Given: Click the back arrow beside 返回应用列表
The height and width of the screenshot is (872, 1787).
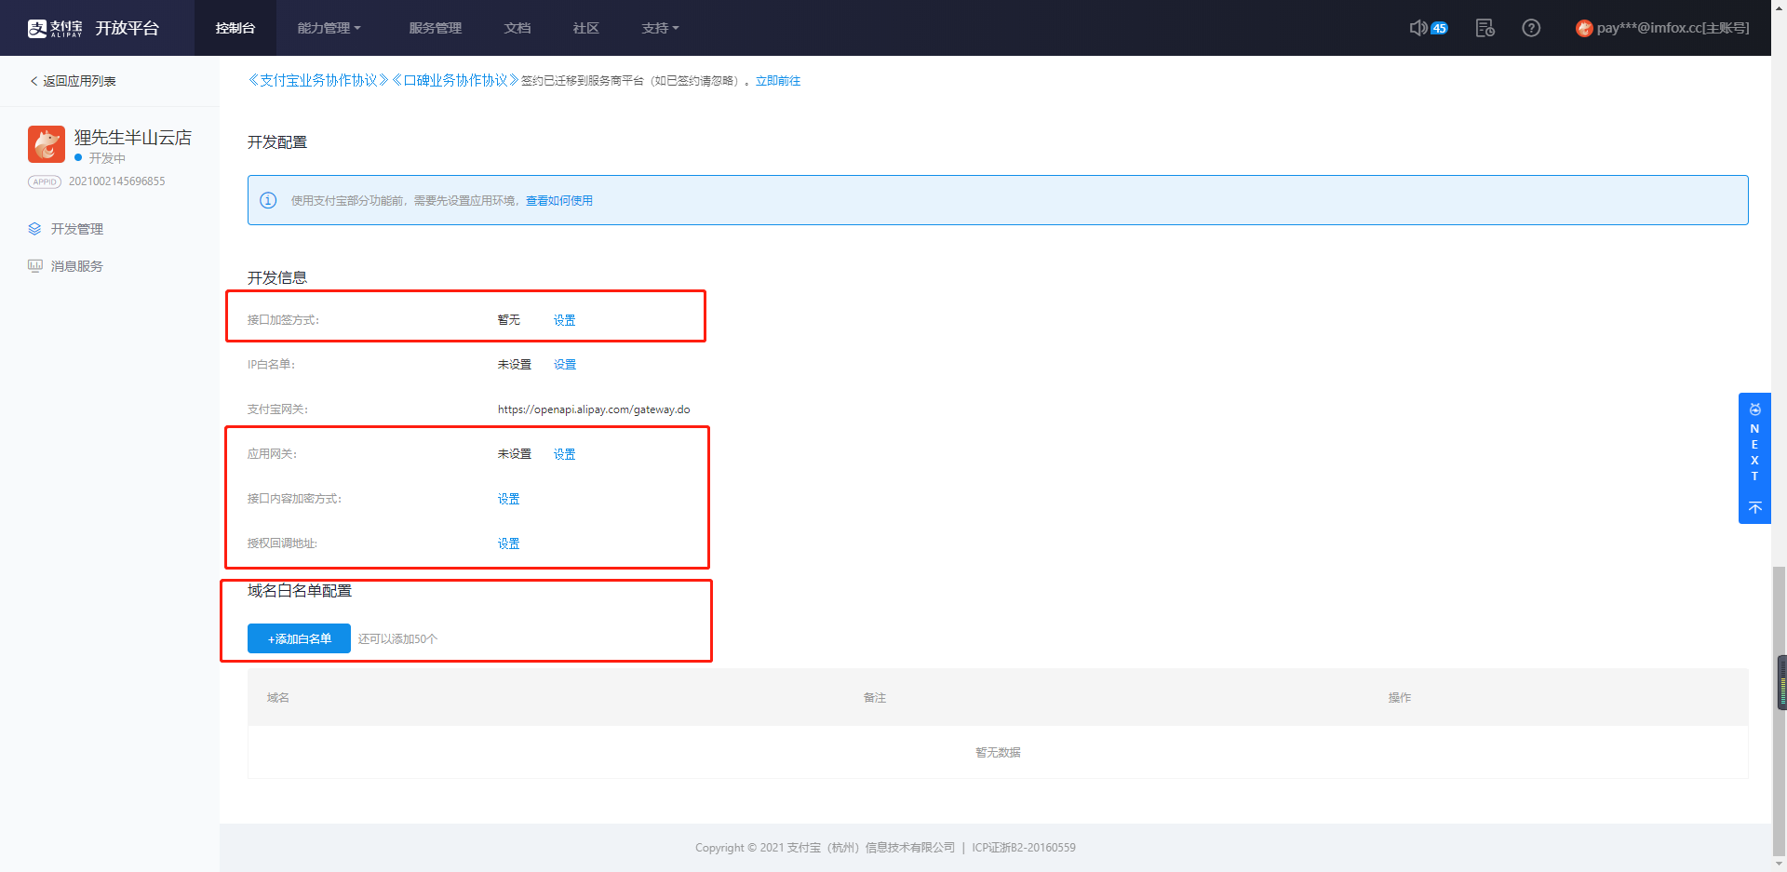Looking at the screenshot, I should point(34,81).
